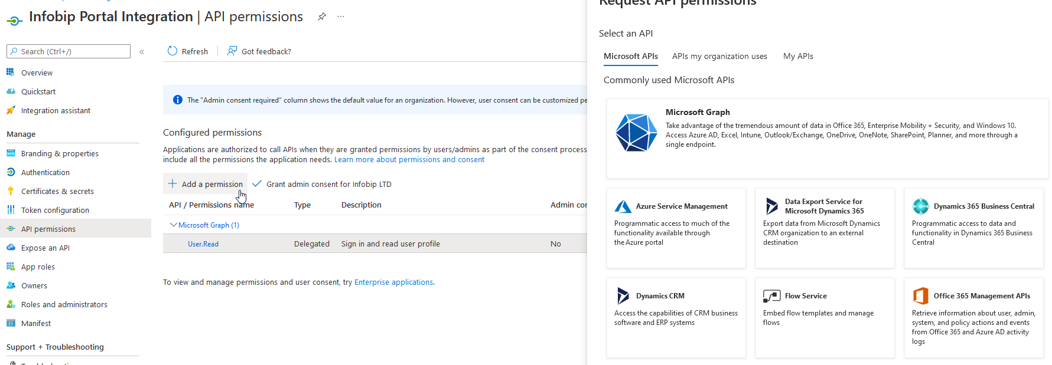Click the Roles and administrators icon

click(x=11, y=304)
